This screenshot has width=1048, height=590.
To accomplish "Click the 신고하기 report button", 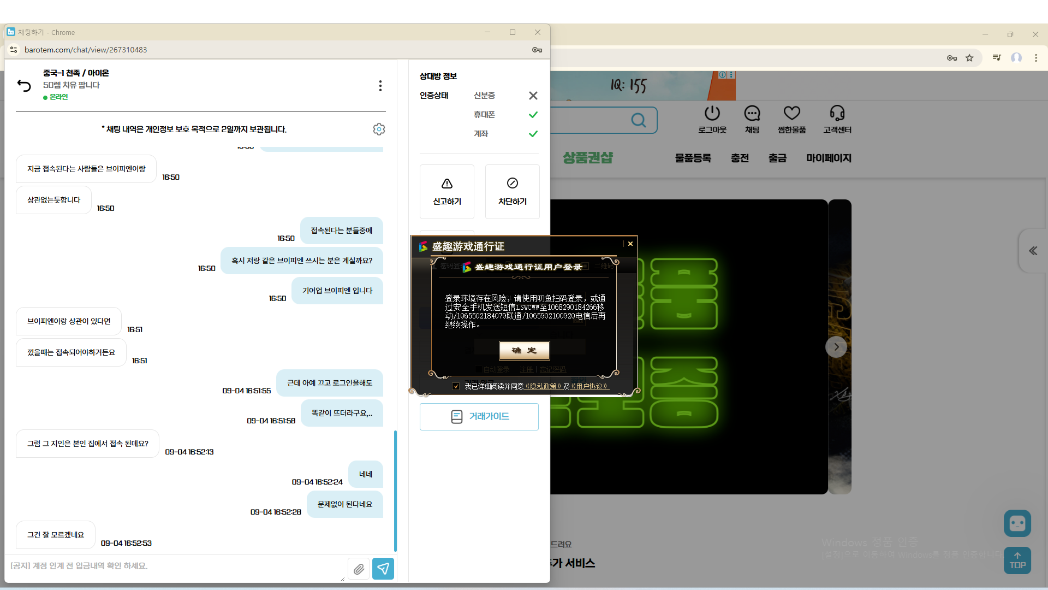I will coord(447,192).
